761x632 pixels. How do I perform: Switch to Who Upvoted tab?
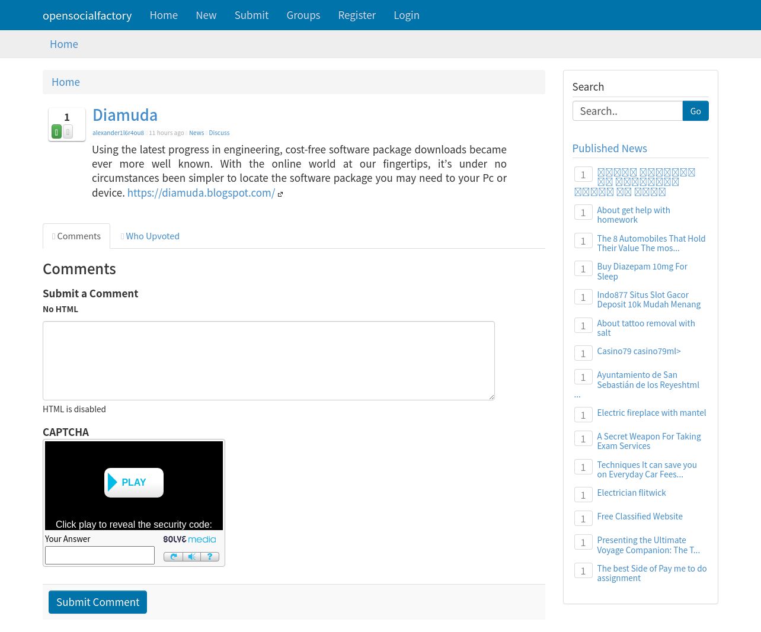tap(150, 236)
